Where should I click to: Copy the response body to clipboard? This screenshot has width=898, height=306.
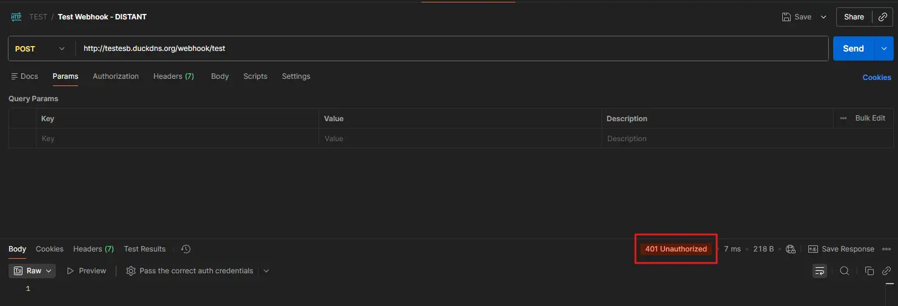pos(869,271)
